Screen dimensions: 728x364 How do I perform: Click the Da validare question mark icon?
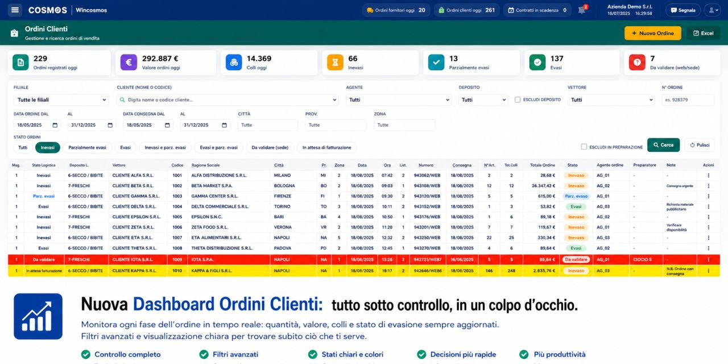coord(637,63)
